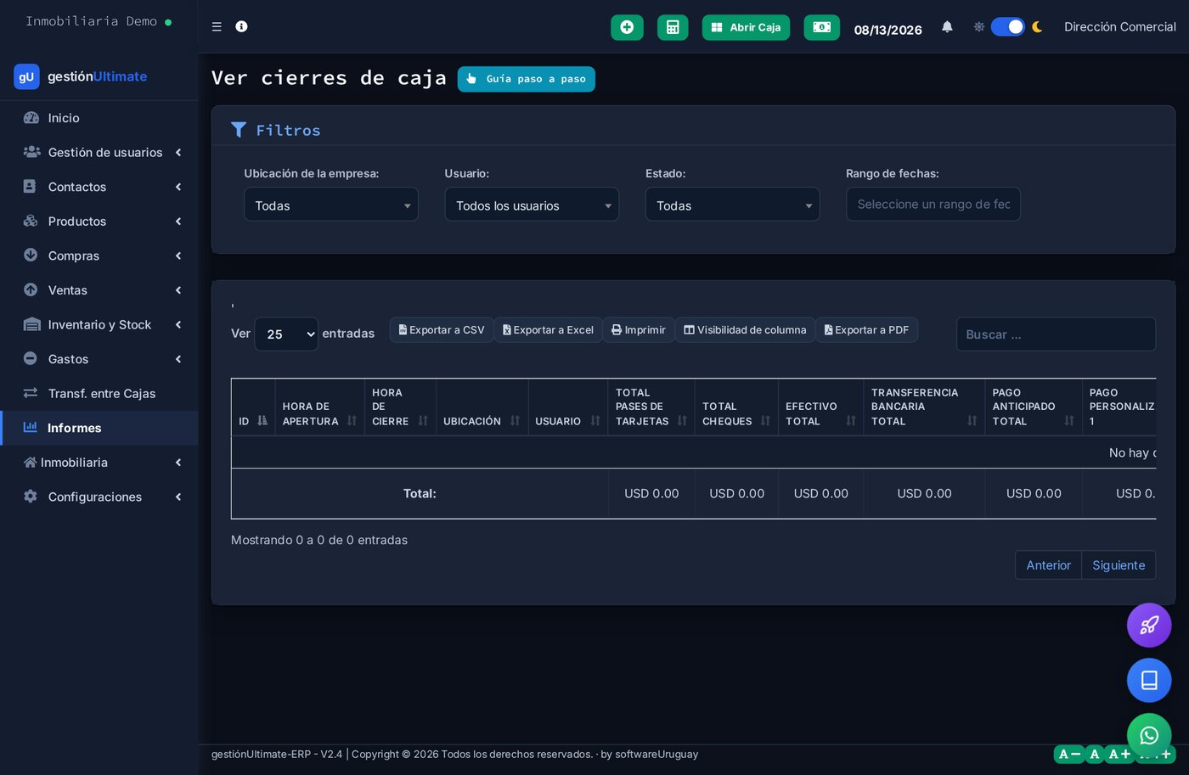The image size is (1189, 775).
Task: Select Informes in sidebar
Action: pyautogui.click(x=99, y=428)
